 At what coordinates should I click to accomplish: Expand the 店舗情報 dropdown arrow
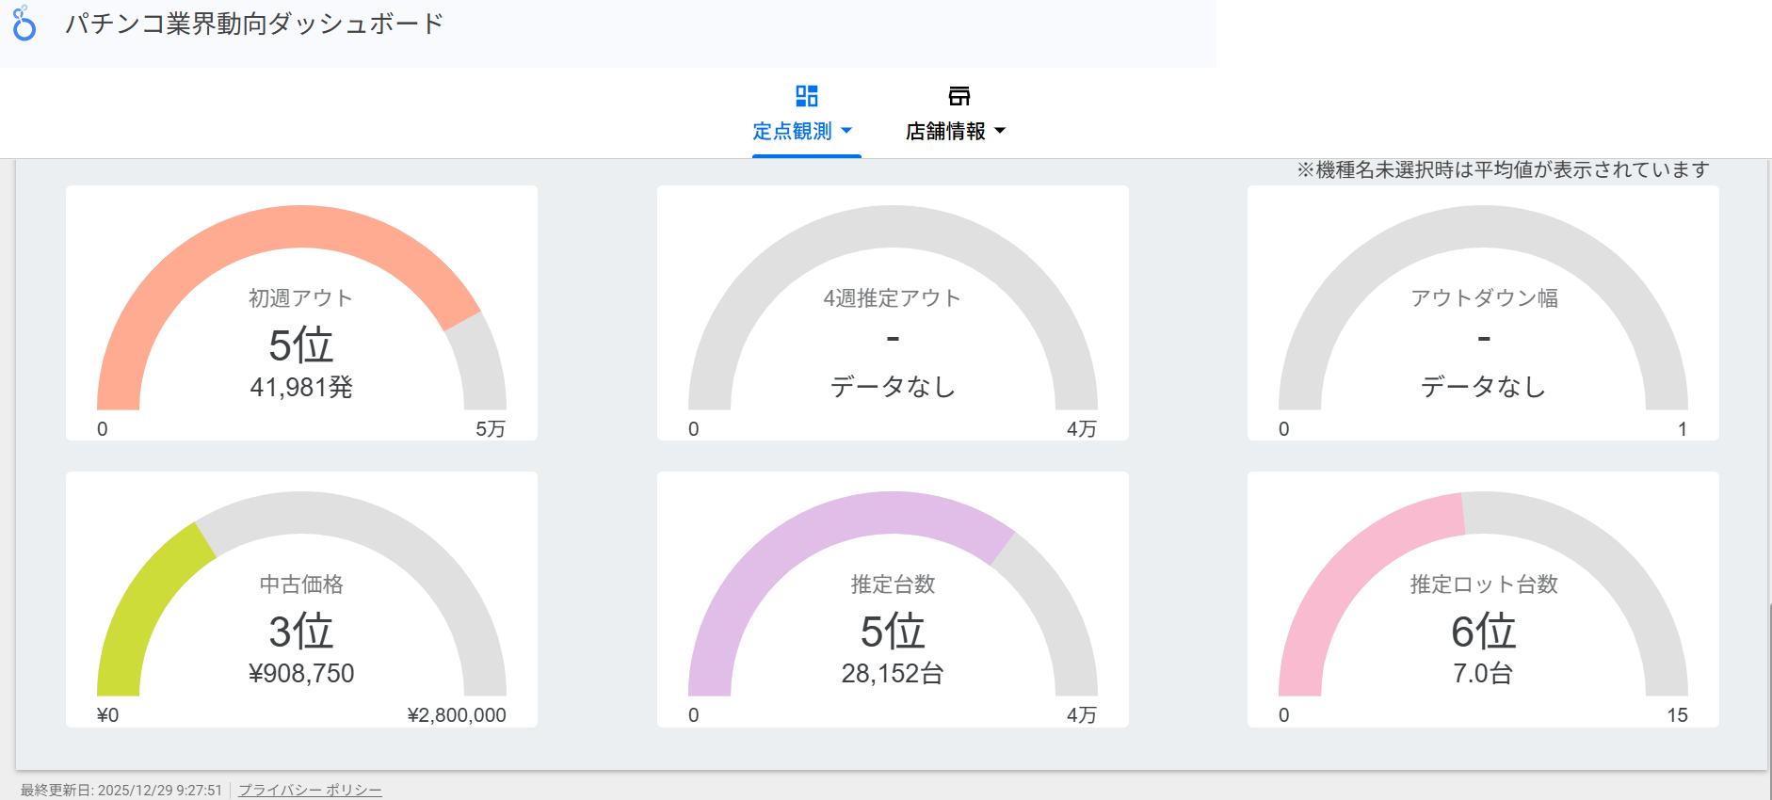point(1000,131)
